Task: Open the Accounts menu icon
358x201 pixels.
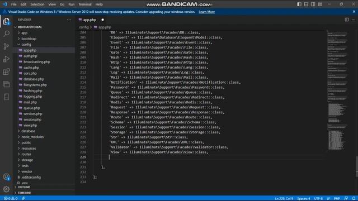Action: click(6, 177)
